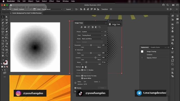Open the Object menu
The width and height of the screenshot is (180, 101).
(x=31, y=1)
